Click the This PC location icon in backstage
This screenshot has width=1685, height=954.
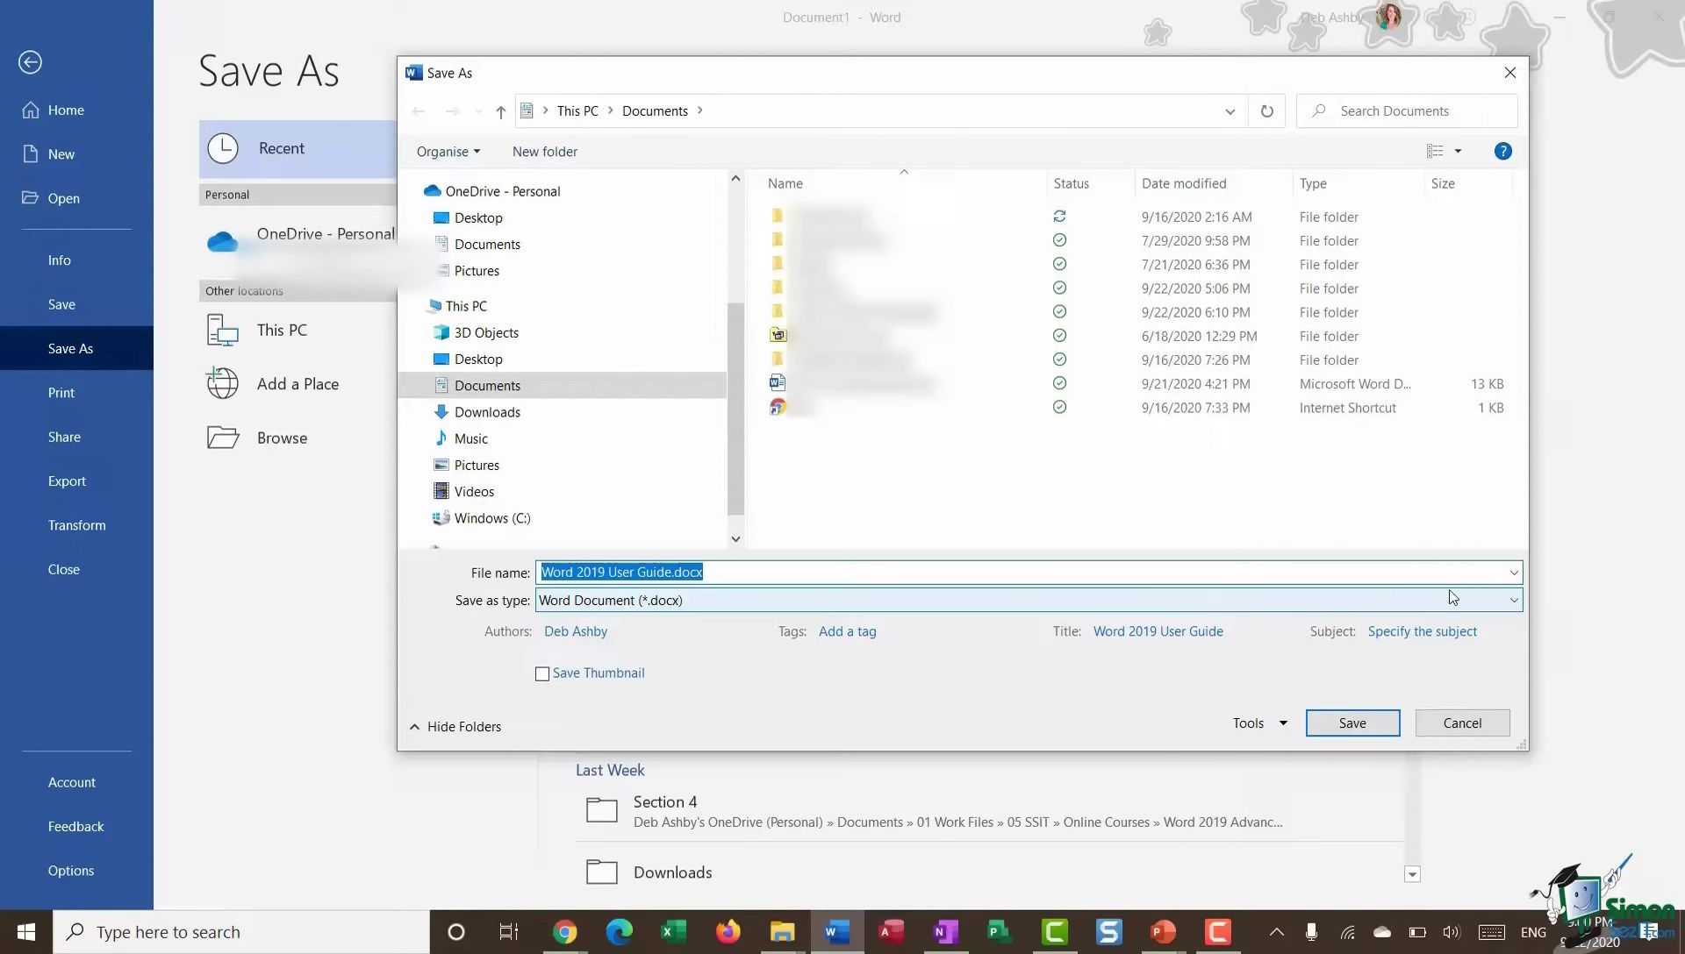pyautogui.click(x=223, y=331)
